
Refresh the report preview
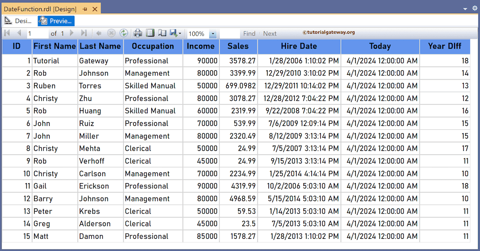pyautogui.click(x=124, y=33)
